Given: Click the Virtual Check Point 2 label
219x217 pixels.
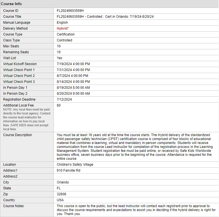Looking at the screenshot, I should coord(19,76).
